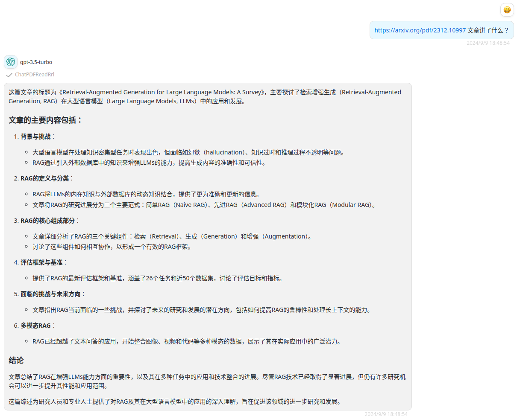Click the opening paragraph with the survey title

coord(205,96)
